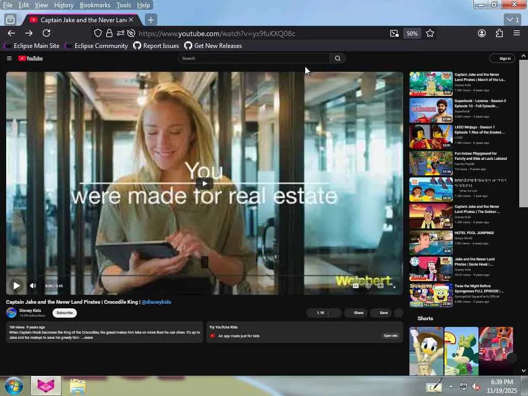The image size is (528, 396).
Task: Click the blocked autoplay icon in address bar
Action: pyautogui.click(x=131, y=34)
